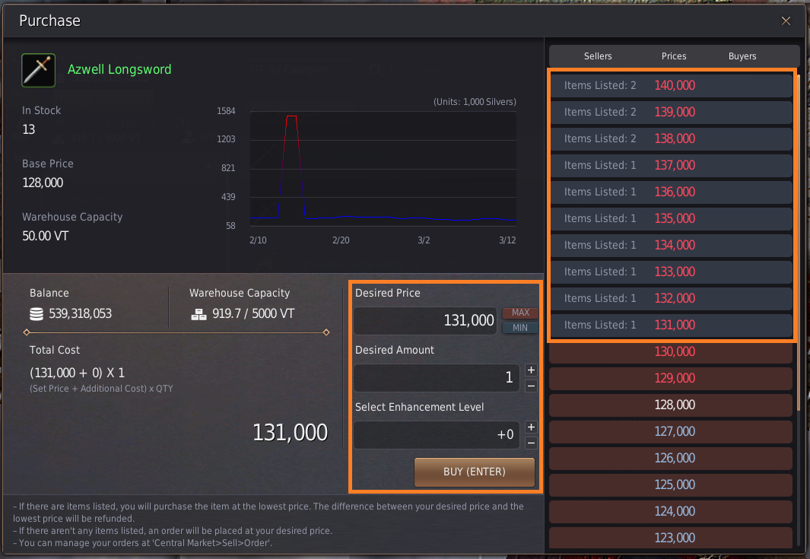Select the 123,000 price row

point(671,538)
